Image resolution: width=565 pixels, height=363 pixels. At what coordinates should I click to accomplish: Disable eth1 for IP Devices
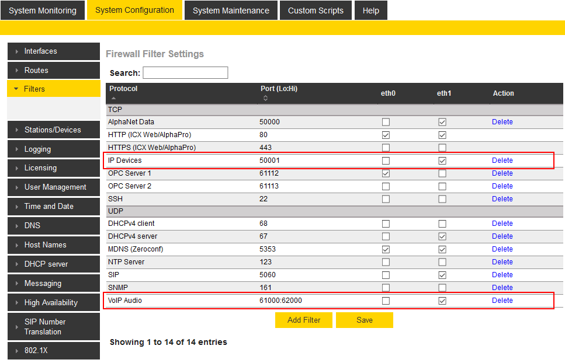[442, 160]
